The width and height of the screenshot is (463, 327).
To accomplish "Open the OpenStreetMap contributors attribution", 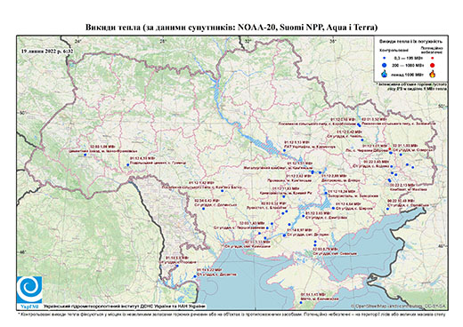I will [399, 306].
